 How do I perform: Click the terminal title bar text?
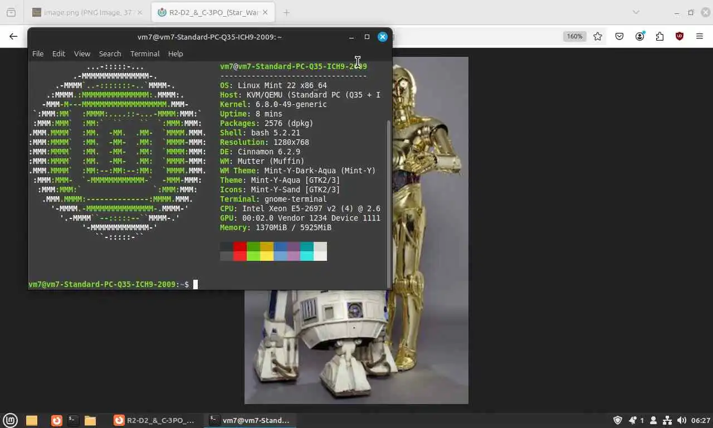point(209,37)
